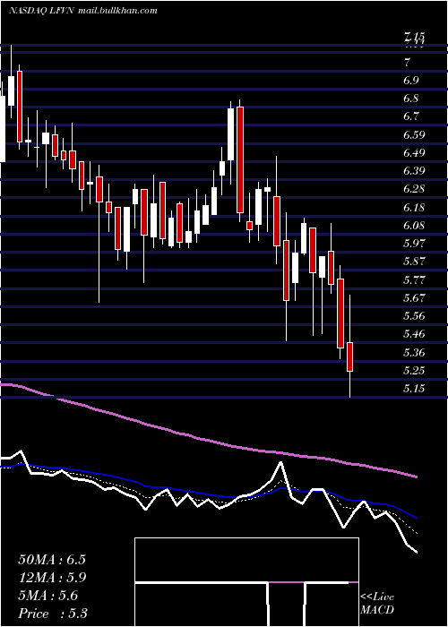This screenshot has width=448, height=627.
Task: Click the 5.77 price axis label
Action: click(414, 279)
